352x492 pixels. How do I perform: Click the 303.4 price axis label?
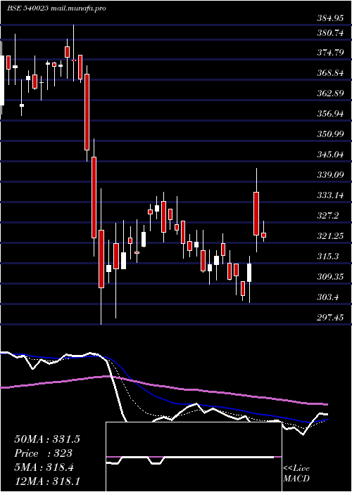point(329,297)
